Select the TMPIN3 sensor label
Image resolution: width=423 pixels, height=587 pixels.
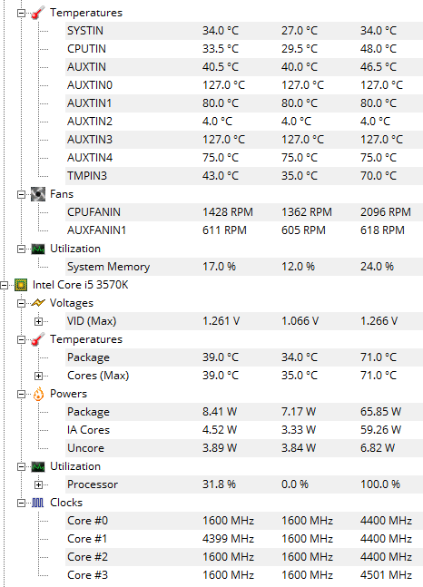(x=87, y=176)
